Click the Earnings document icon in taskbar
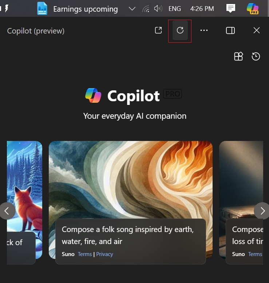The image size is (269, 283). tap(42, 8)
